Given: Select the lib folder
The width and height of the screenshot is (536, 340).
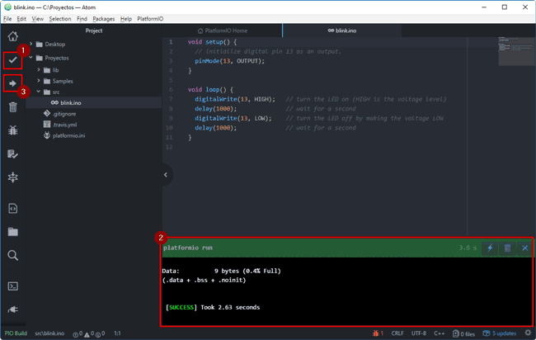Looking at the screenshot, I should pos(55,70).
